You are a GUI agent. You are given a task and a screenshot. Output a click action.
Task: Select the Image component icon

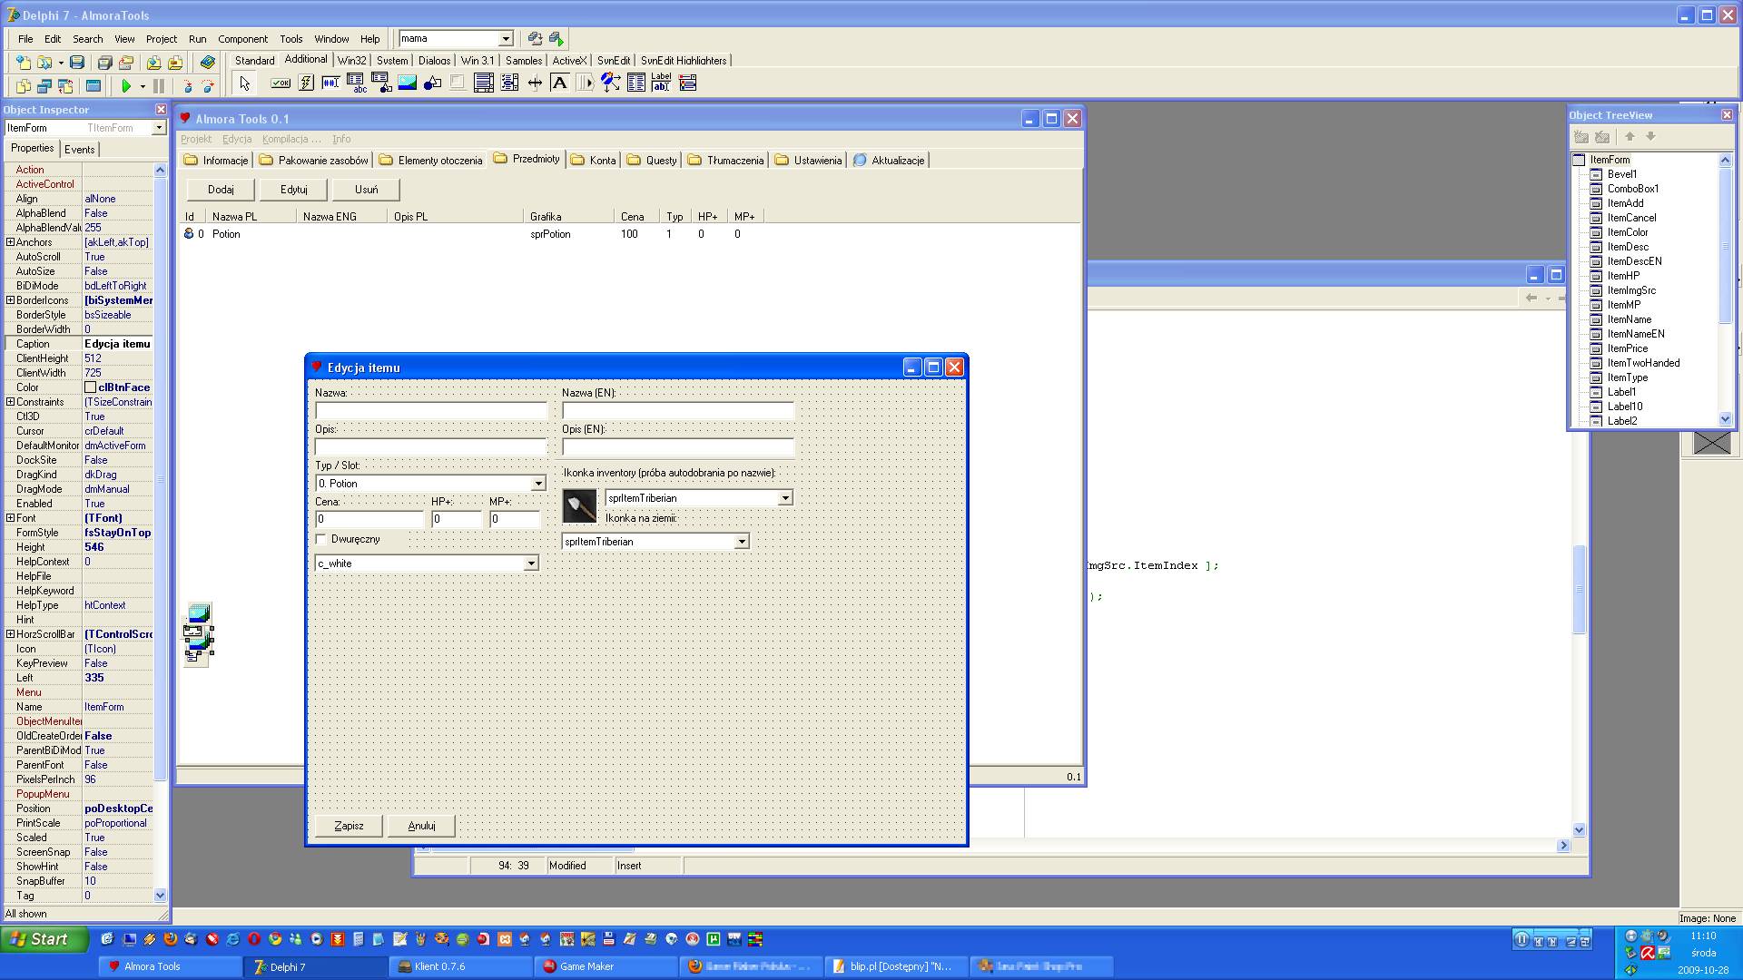pos(407,83)
